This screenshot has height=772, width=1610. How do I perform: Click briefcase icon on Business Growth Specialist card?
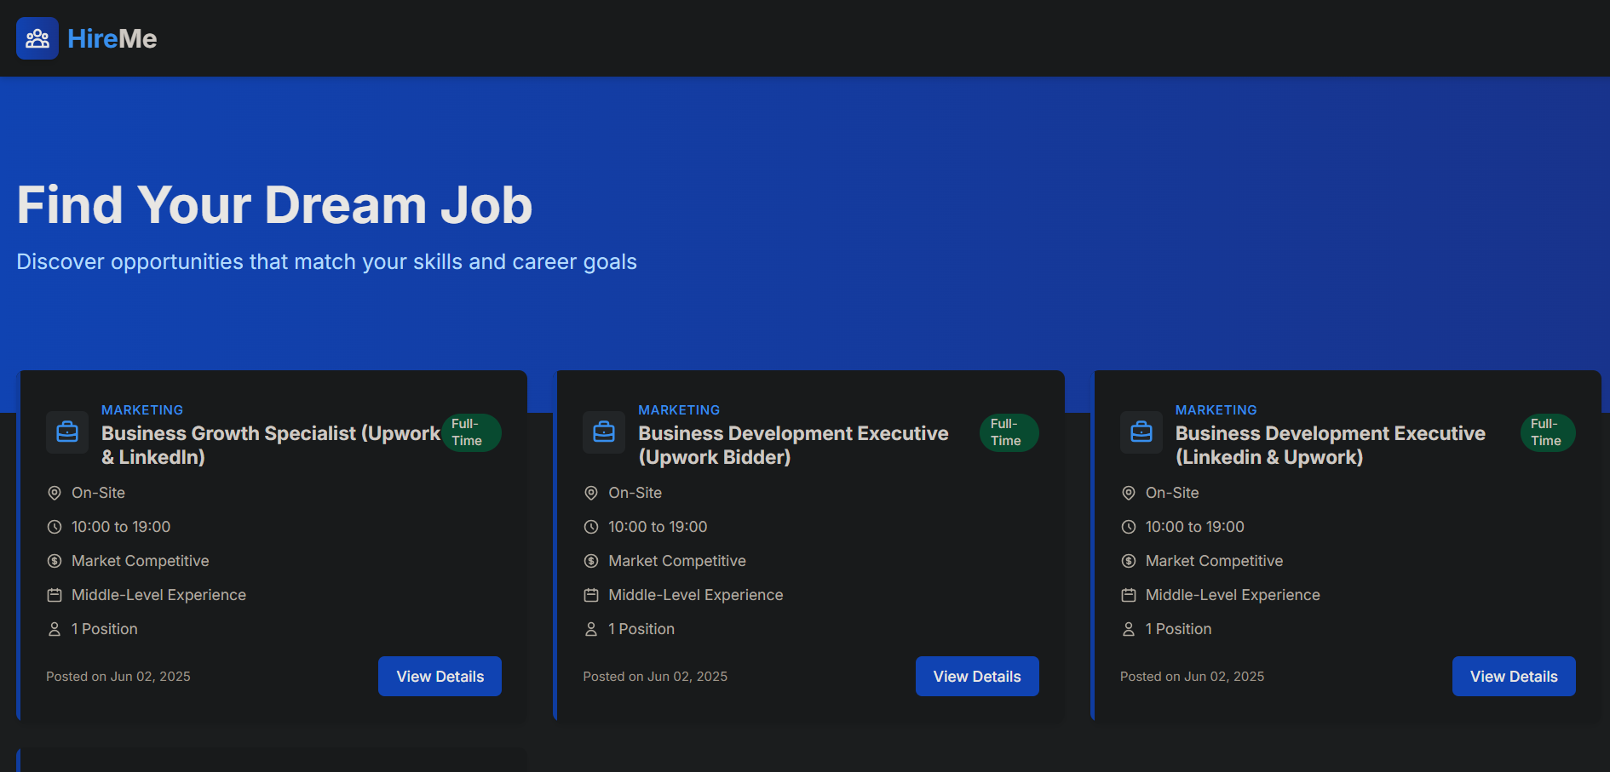tap(67, 432)
